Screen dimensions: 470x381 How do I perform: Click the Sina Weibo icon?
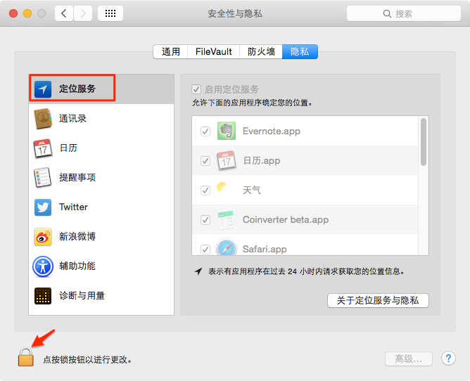tap(42, 237)
